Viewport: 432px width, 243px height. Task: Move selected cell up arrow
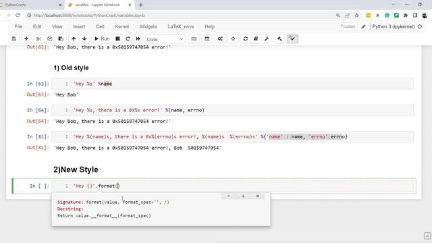[x=74, y=39]
